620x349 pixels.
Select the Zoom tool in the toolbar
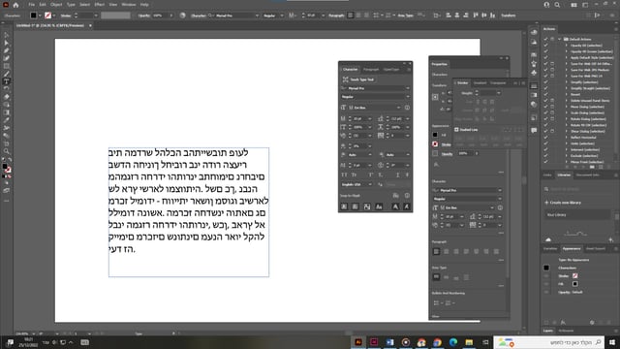(x=7, y=151)
